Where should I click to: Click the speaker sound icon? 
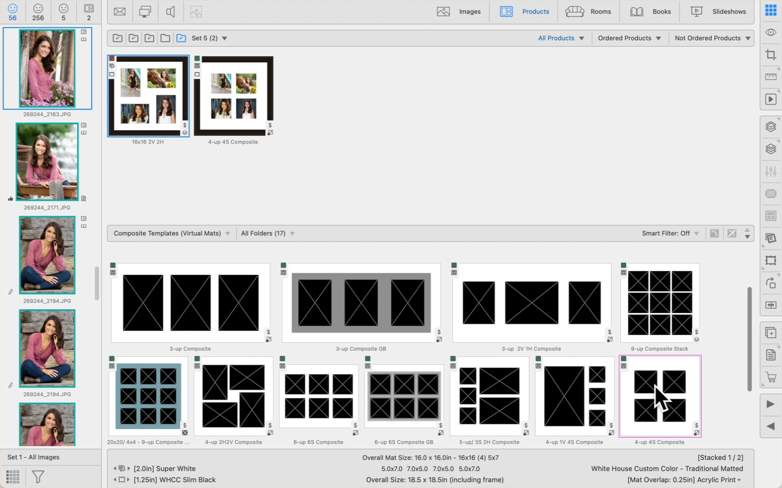(171, 12)
